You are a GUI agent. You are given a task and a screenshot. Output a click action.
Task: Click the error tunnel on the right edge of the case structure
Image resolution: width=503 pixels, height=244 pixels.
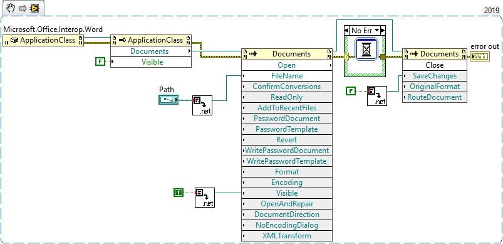click(383, 57)
